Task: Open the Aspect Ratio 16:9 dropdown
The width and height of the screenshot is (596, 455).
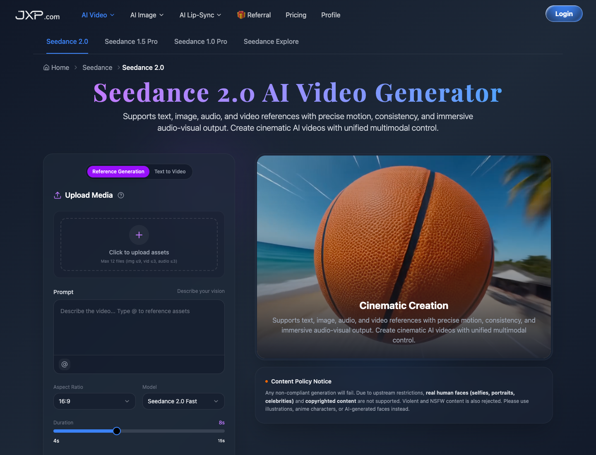Action: click(x=94, y=401)
